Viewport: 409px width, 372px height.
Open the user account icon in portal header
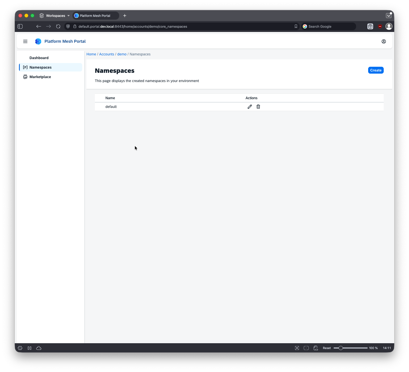(x=384, y=41)
